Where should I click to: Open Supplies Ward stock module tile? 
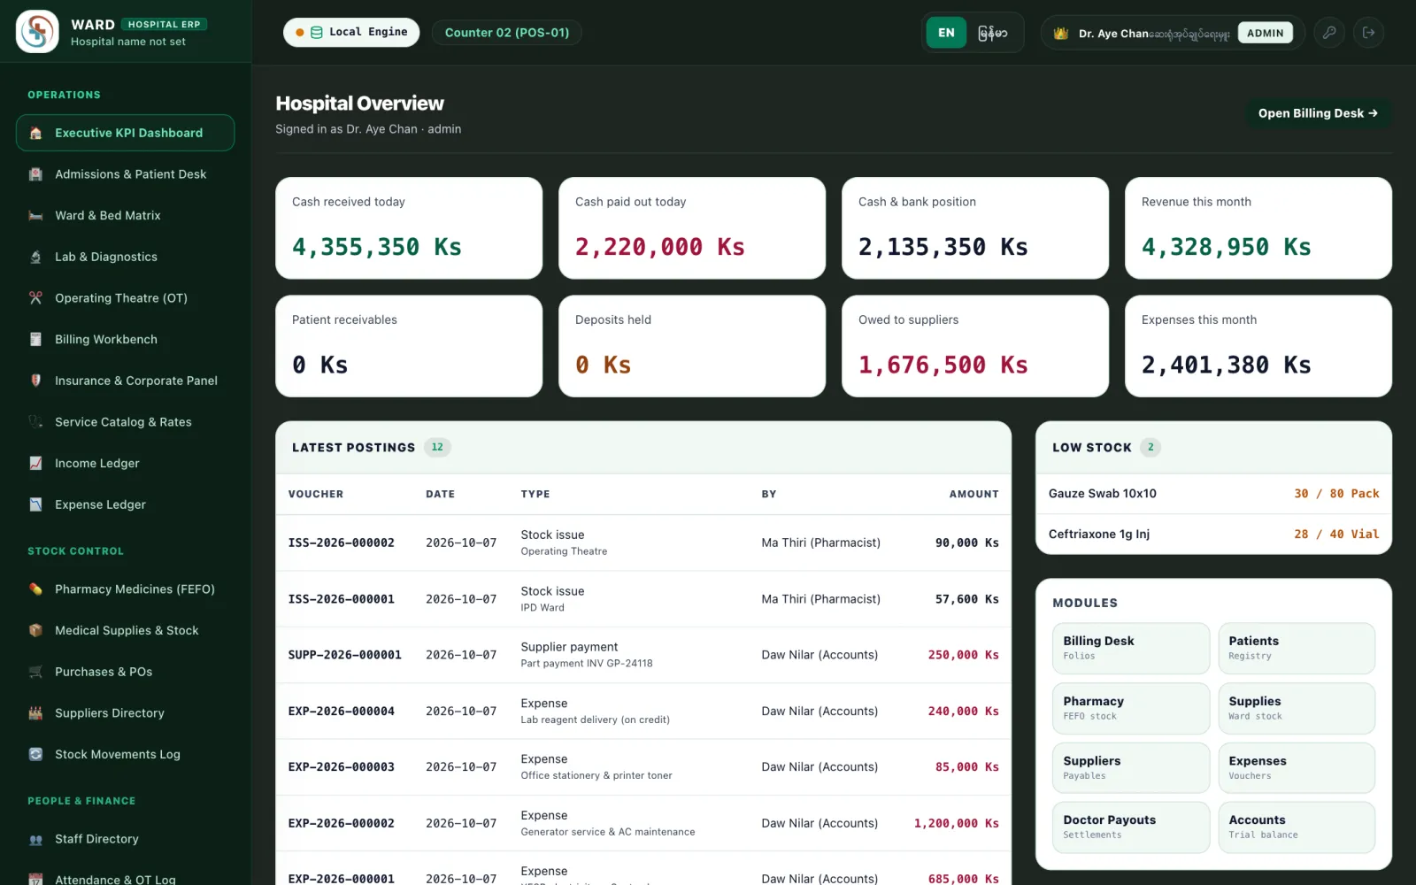coord(1297,708)
